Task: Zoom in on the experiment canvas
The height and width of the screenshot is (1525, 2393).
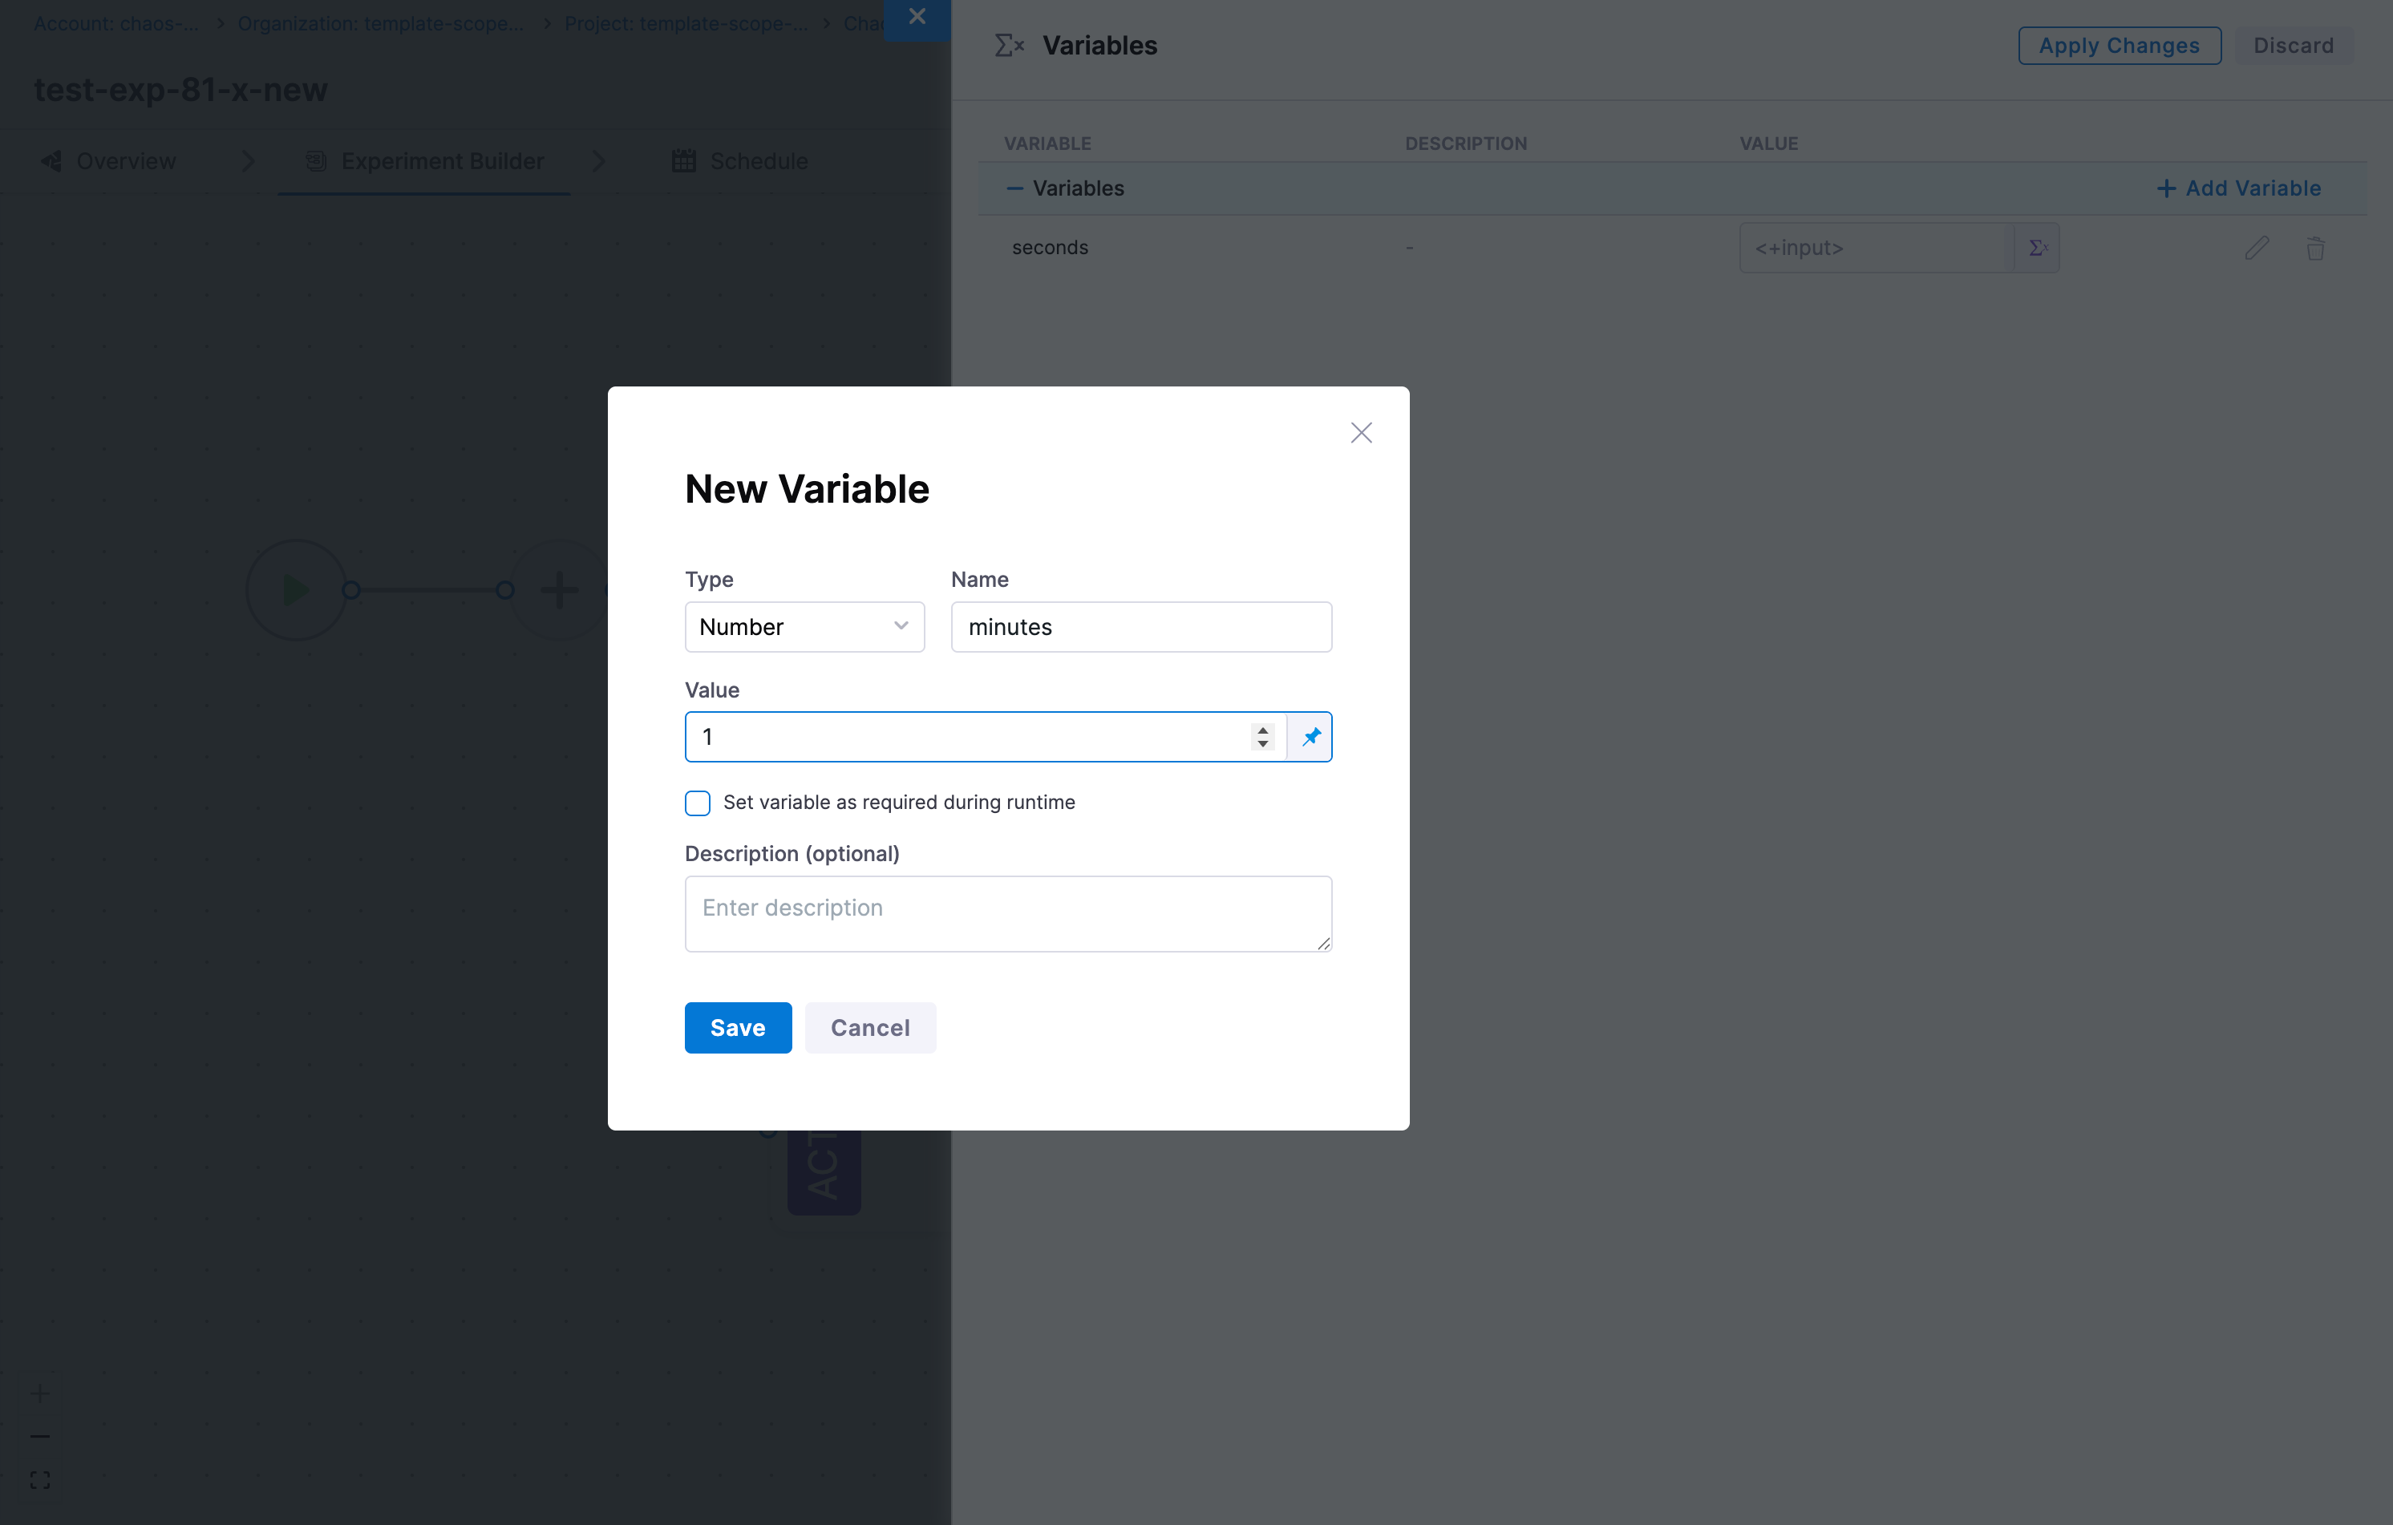Action: [40, 1393]
